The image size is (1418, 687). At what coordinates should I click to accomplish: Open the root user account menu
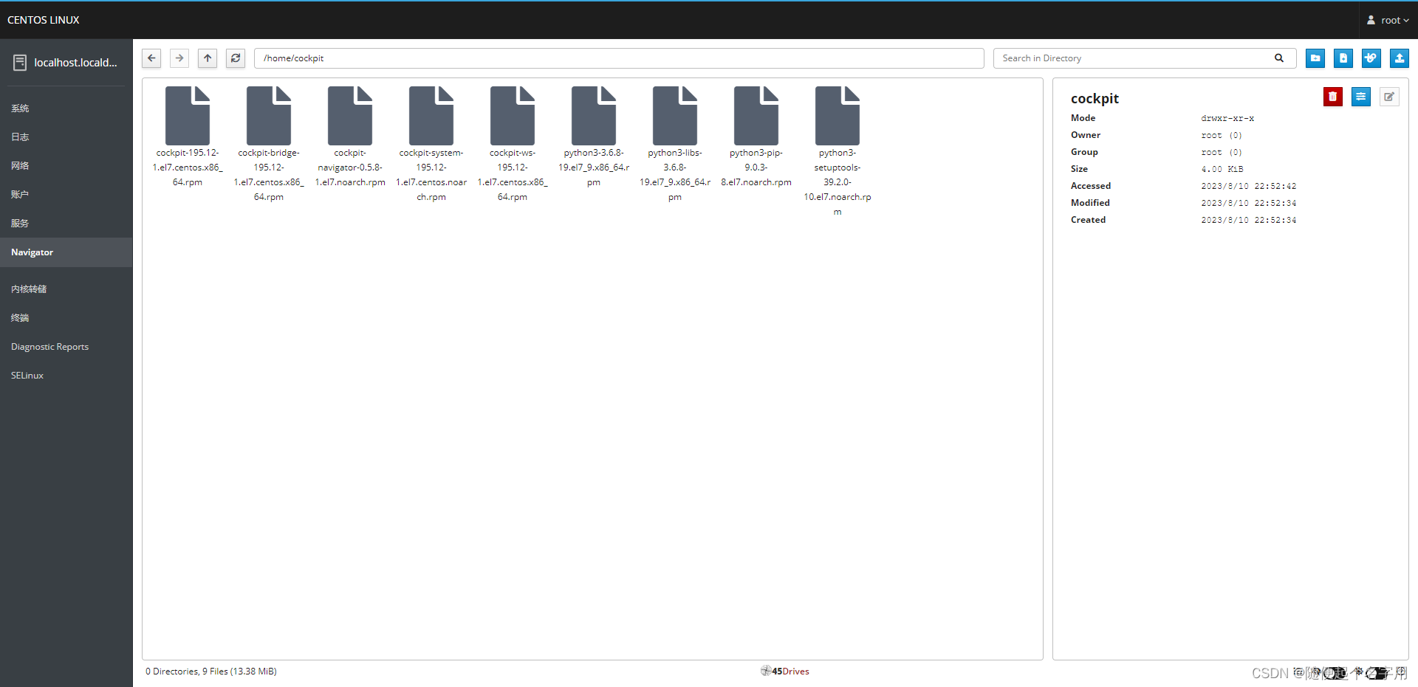[x=1387, y=20]
